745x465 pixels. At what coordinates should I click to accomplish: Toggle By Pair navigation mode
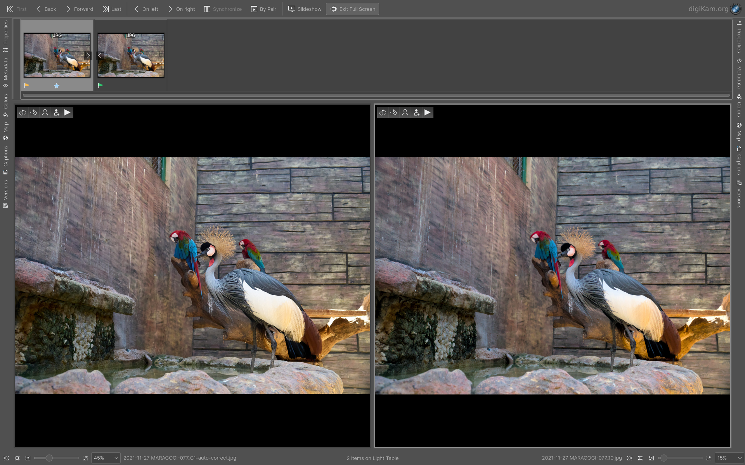click(263, 9)
